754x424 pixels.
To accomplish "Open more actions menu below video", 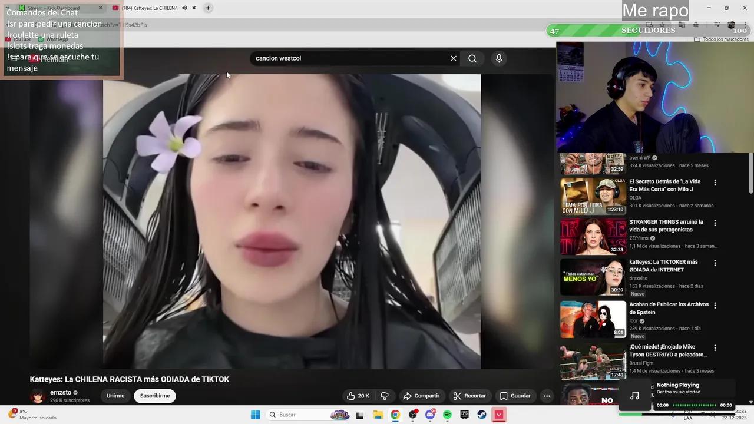I will [x=547, y=396].
